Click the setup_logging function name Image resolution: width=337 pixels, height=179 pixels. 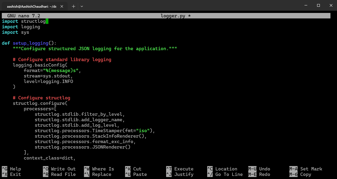31,43
